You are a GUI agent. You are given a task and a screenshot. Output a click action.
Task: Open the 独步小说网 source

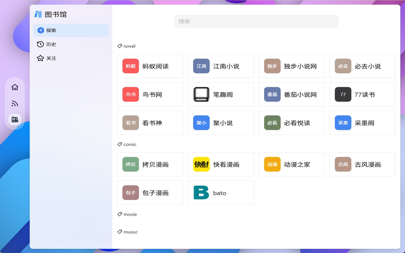pyautogui.click(x=292, y=66)
